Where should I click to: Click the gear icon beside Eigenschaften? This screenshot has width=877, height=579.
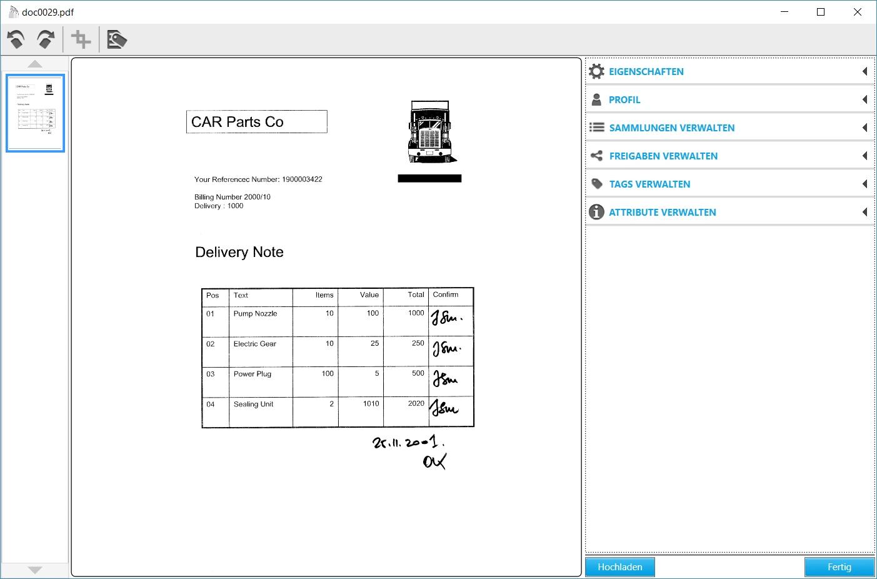(x=597, y=71)
